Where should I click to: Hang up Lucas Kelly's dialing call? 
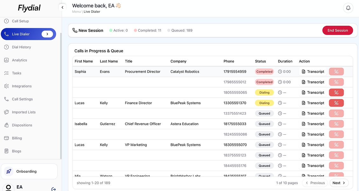(336, 103)
